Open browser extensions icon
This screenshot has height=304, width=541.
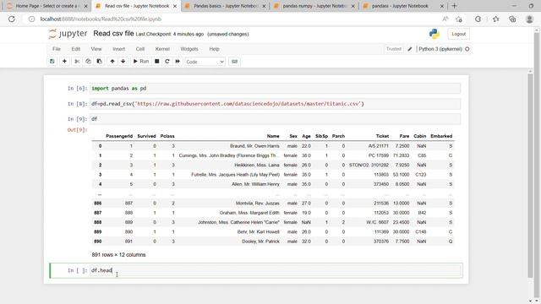click(x=478, y=19)
